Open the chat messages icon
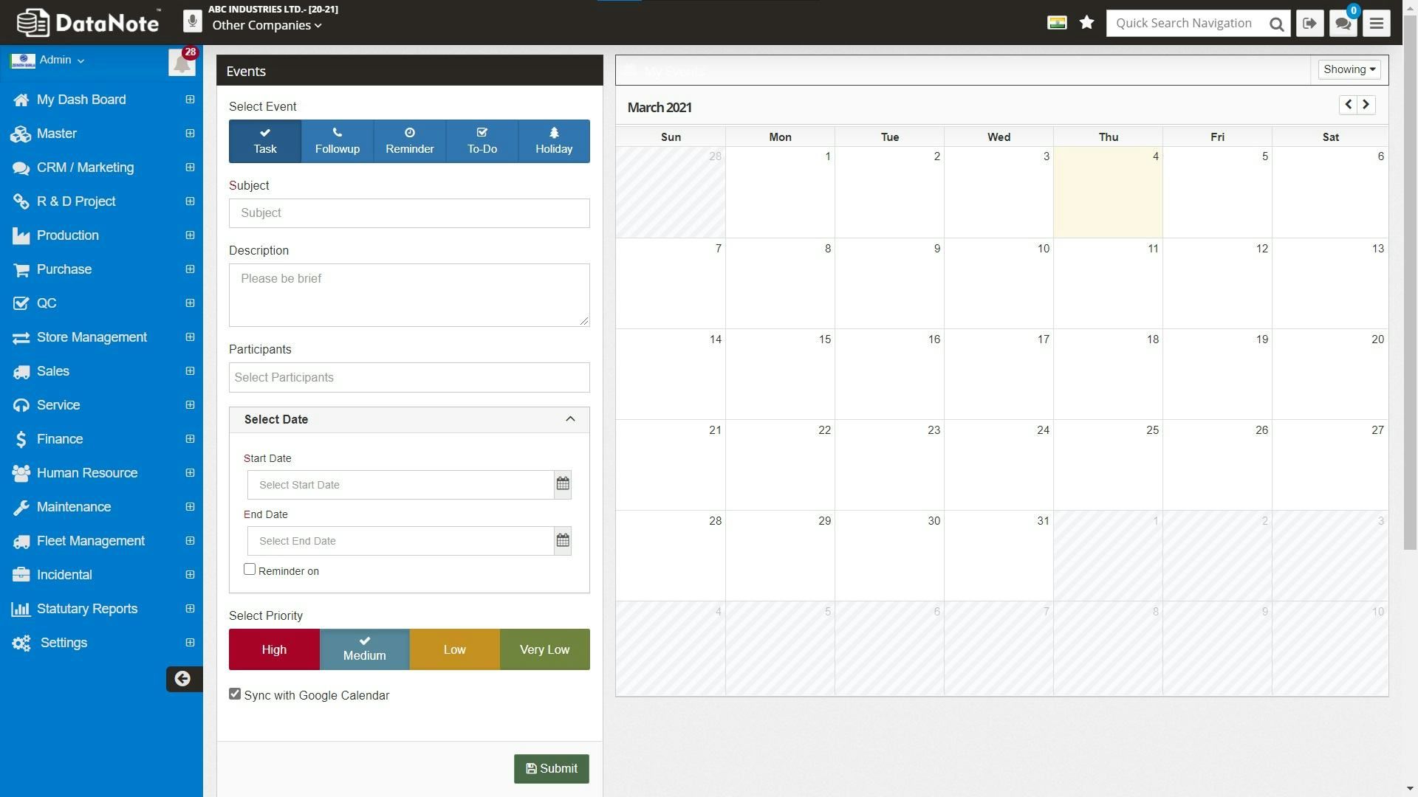The image size is (1418, 797). point(1343,24)
